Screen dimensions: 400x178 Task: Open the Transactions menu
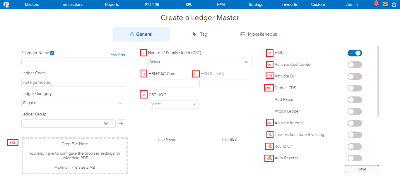(72, 4)
